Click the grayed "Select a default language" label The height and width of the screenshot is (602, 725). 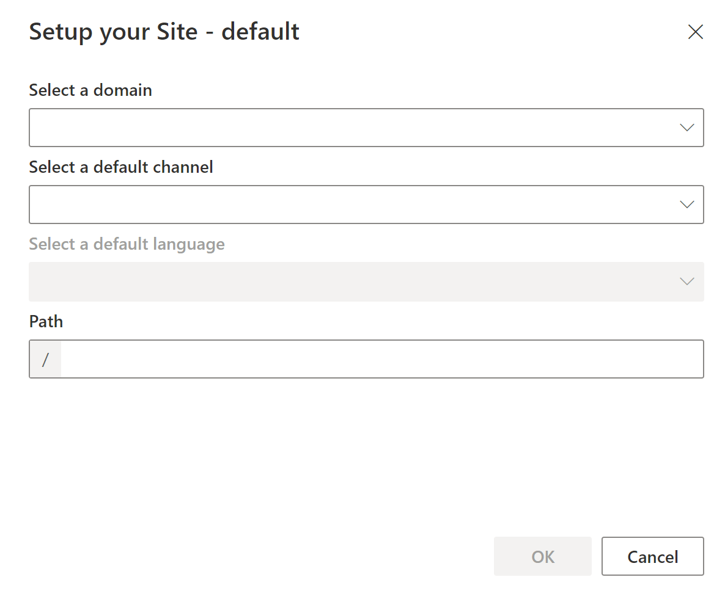point(127,244)
